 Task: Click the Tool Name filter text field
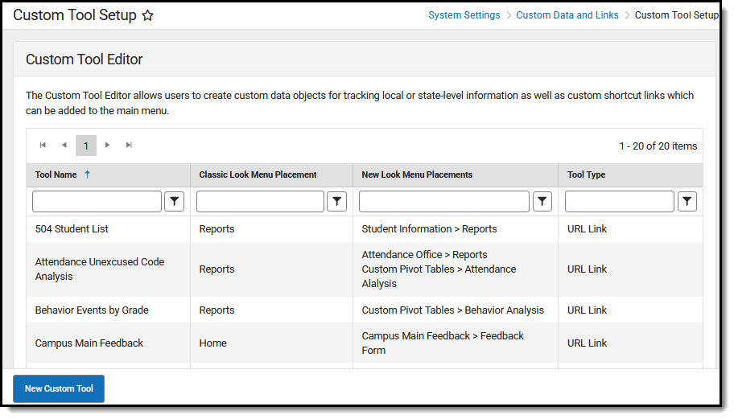pos(97,202)
